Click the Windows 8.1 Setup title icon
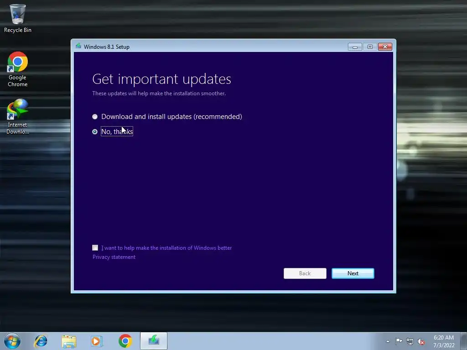The width and height of the screenshot is (467, 350). (x=78, y=46)
